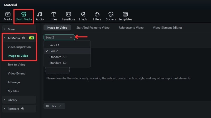The height and width of the screenshot is (118, 211).
Task: Open the Transitions icon
Action: [x=68, y=14]
